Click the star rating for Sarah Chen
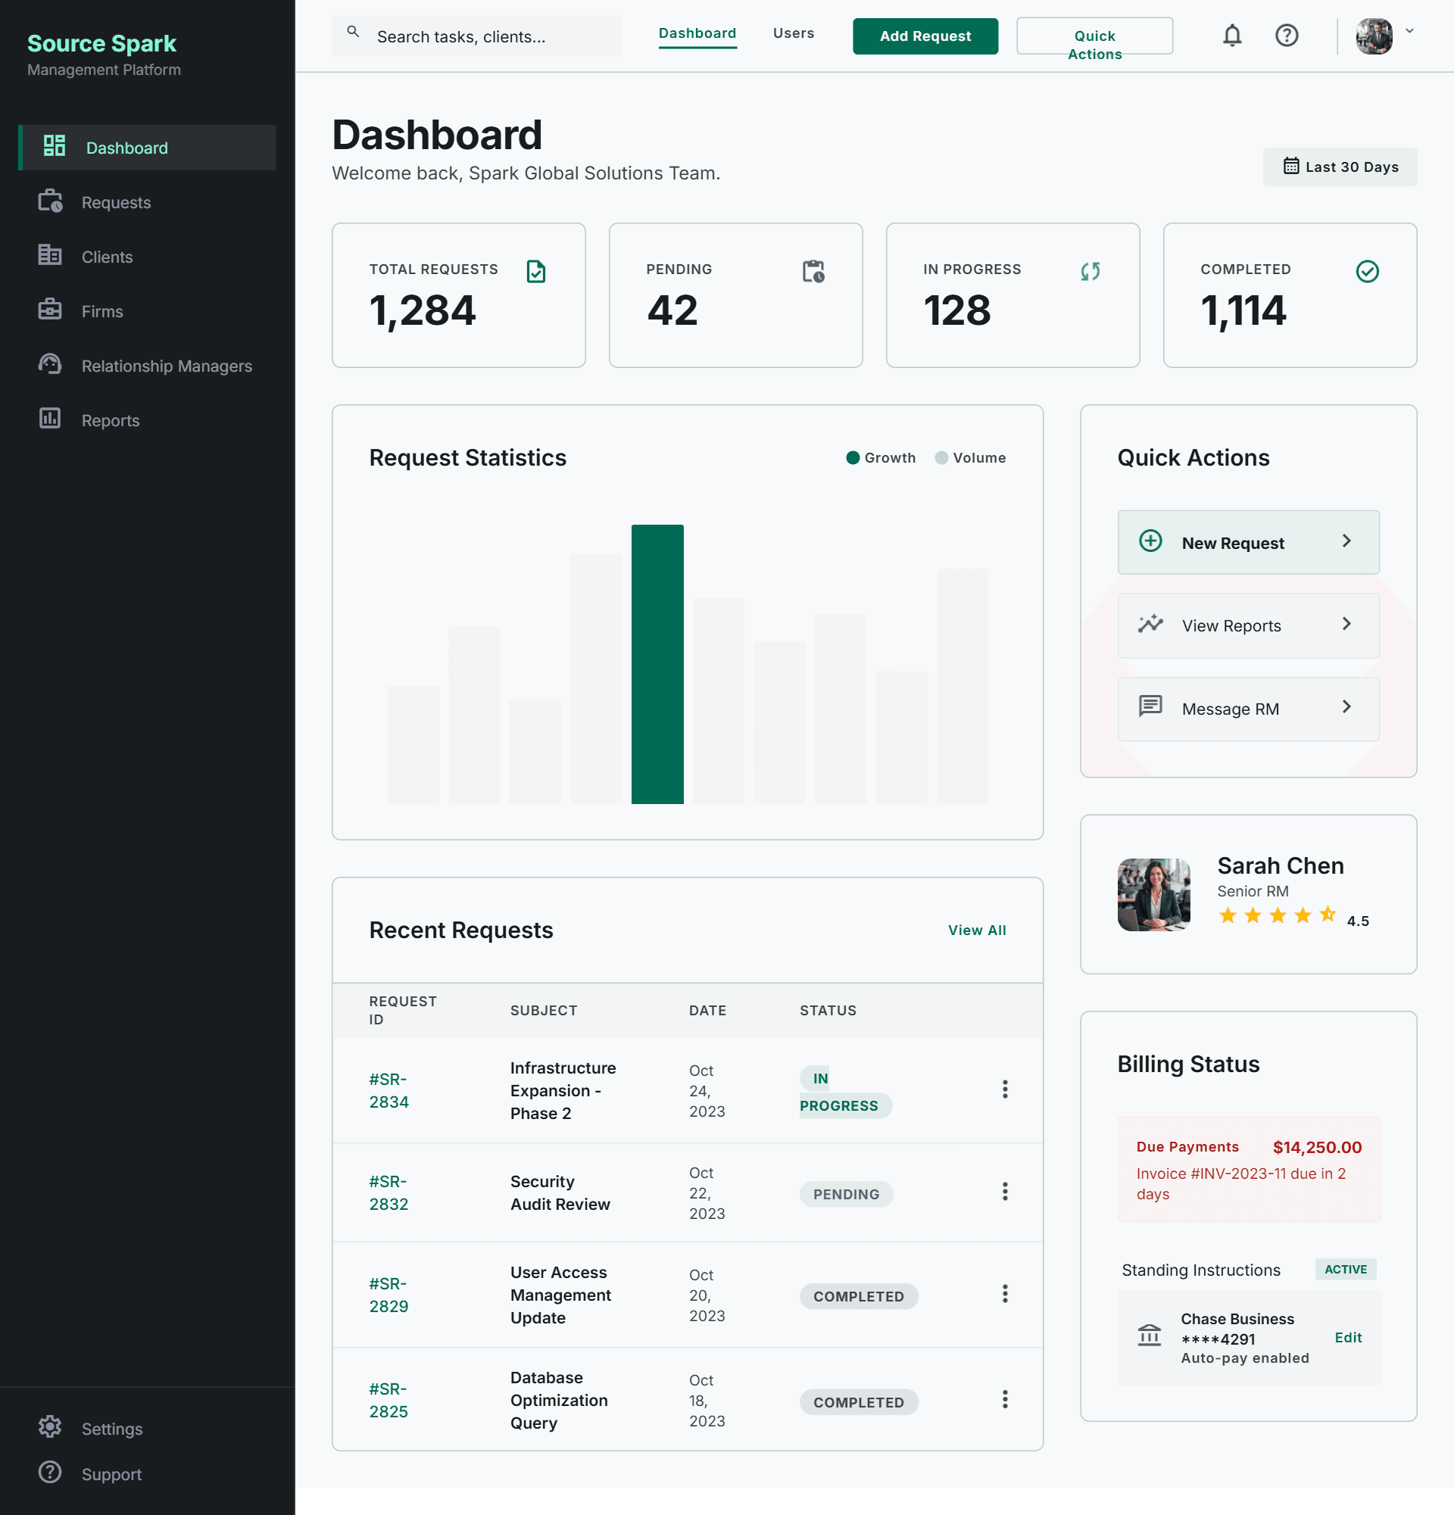Screen dimensions: 1454x1515 pos(1277,915)
